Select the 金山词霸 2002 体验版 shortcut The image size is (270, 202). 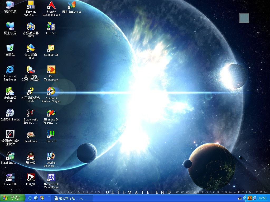coord(31,73)
